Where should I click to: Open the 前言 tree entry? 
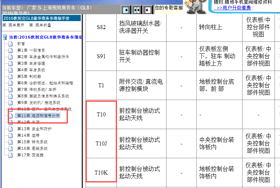click(21, 44)
